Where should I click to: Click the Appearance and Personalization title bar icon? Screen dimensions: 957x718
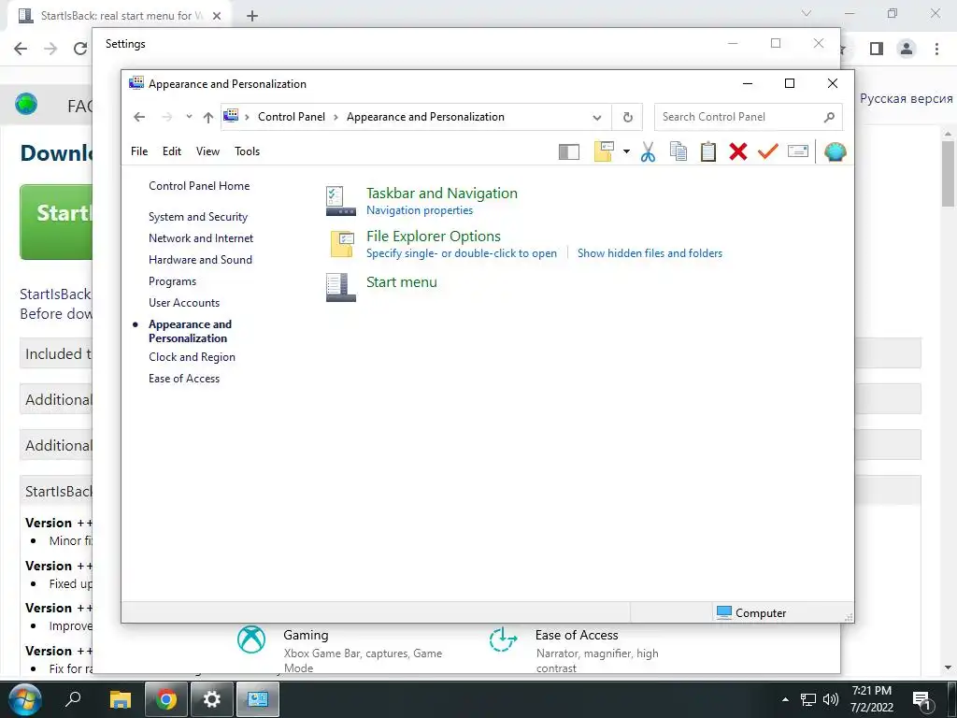136,83
